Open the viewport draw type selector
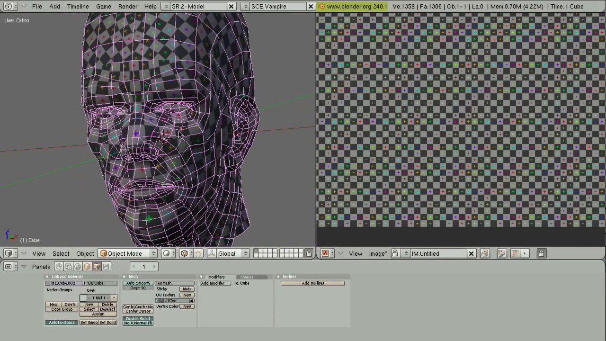 (x=168, y=253)
